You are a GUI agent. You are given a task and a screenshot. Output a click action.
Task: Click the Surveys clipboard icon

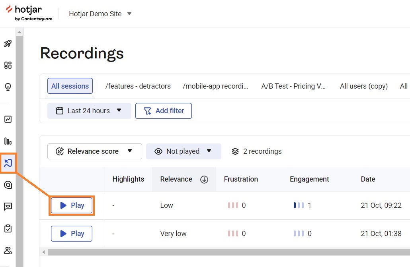8,228
